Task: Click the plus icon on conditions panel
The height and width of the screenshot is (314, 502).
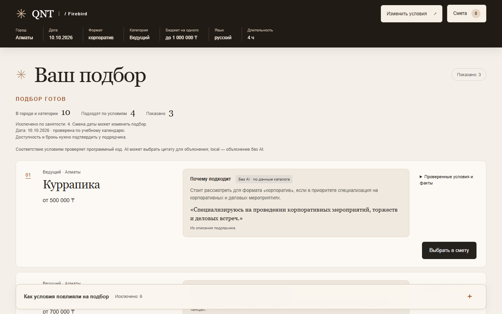Action: [470, 296]
